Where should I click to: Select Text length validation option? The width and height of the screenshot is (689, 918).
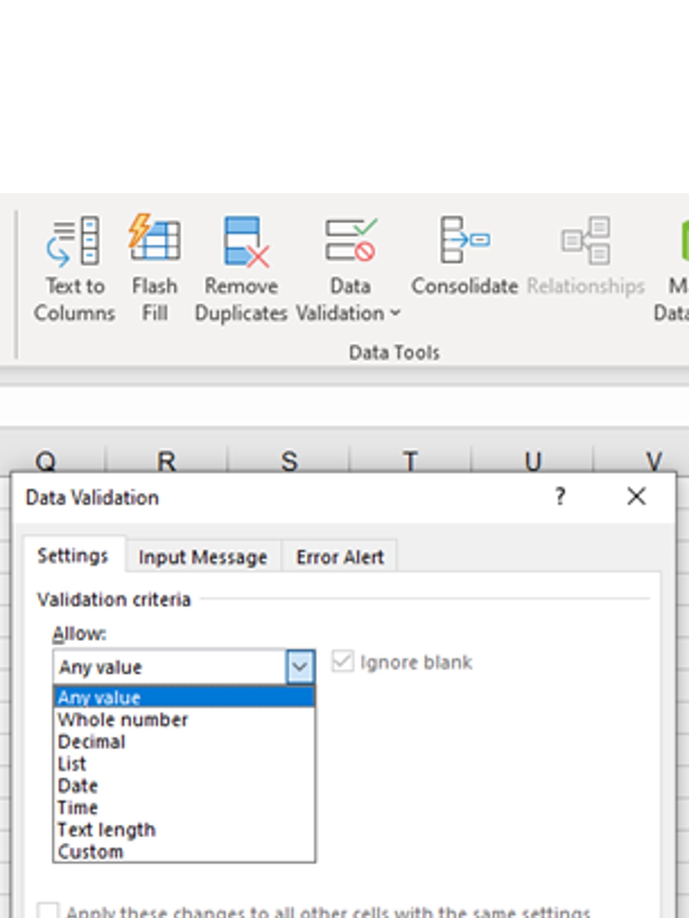(106, 830)
